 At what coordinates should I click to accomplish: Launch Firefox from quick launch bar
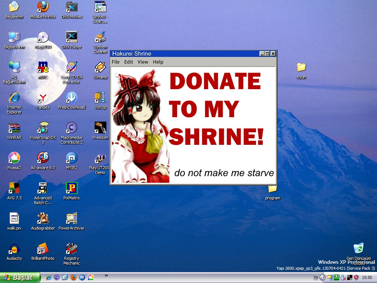click(74, 277)
